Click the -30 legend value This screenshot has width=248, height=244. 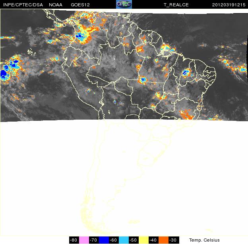click(174, 240)
